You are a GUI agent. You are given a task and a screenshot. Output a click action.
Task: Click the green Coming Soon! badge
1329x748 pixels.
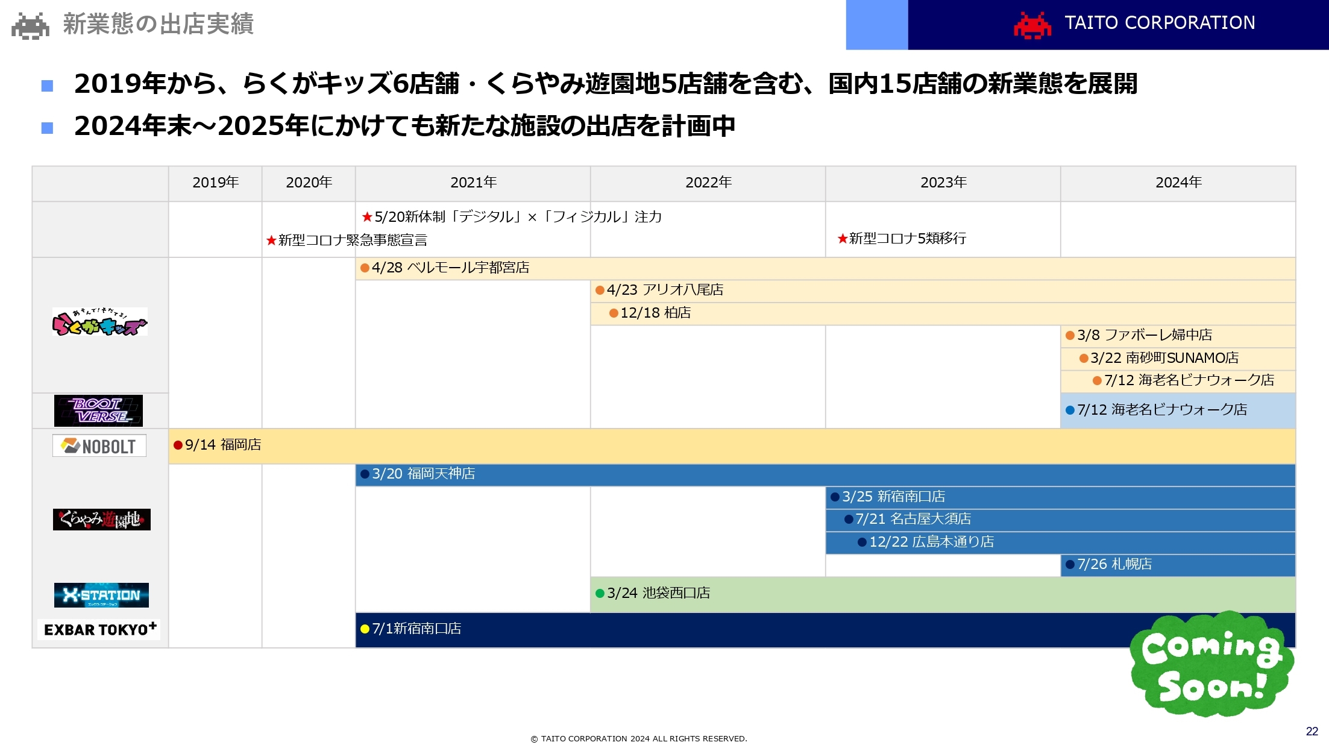tap(1211, 664)
